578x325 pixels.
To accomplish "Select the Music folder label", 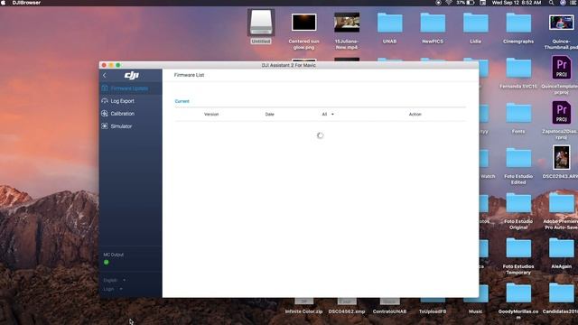I will coord(476,311).
